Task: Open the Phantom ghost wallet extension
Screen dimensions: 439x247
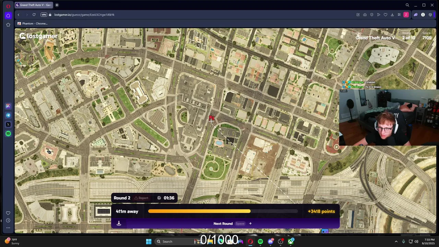Action: pos(416,15)
